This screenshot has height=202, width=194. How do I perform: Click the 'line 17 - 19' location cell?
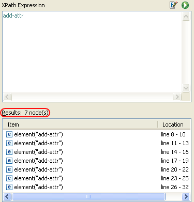pyautogui.click(x=175, y=161)
